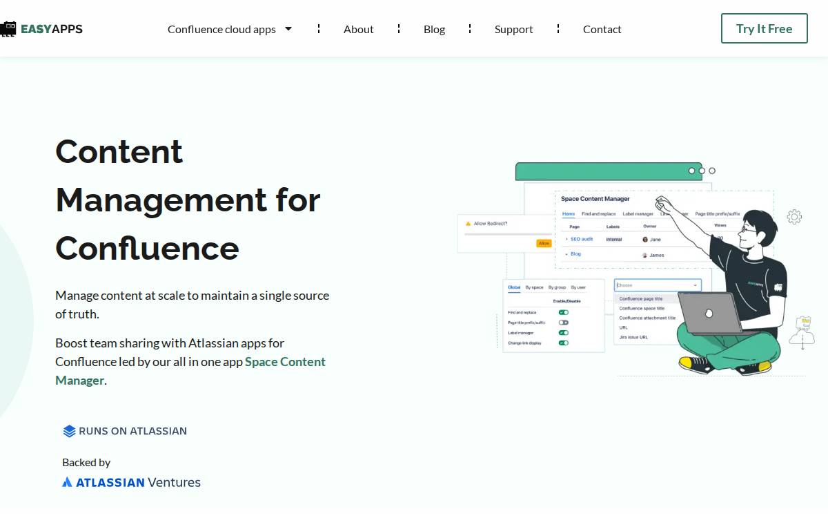Open the Blog link in the navigation

434,29
